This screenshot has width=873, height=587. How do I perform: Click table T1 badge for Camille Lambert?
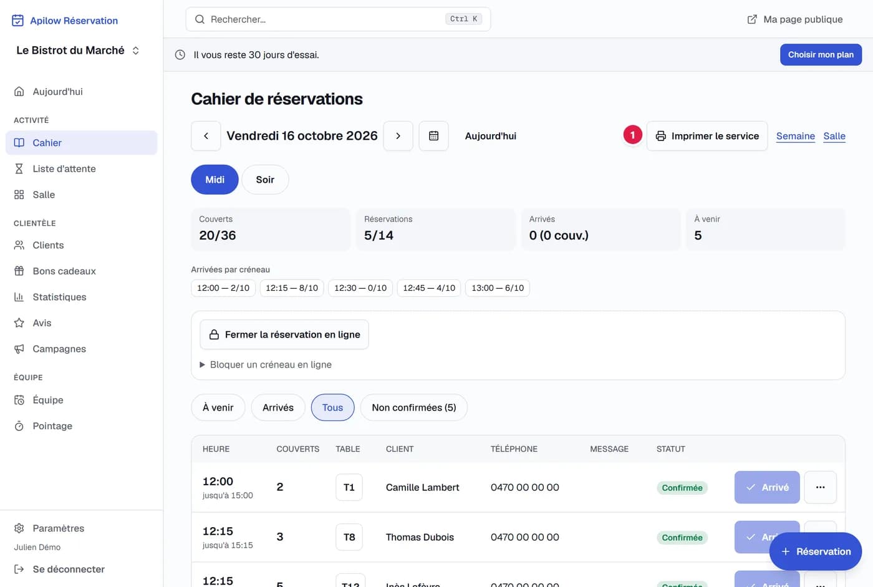click(x=349, y=487)
